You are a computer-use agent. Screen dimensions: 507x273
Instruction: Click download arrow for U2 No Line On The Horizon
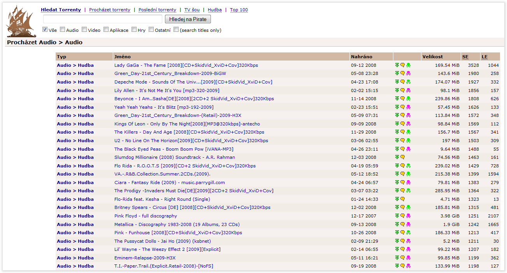coord(397,141)
